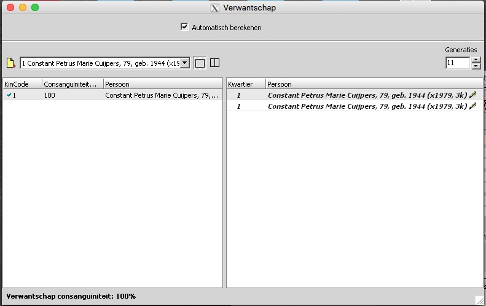Click the X11 icon in the title bar
The width and height of the screenshot is (486, 306).
point(214,8)
